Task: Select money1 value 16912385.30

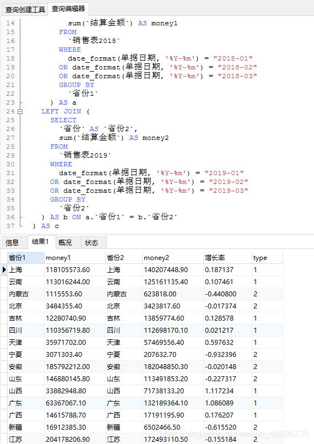Action: click(75, 427)
